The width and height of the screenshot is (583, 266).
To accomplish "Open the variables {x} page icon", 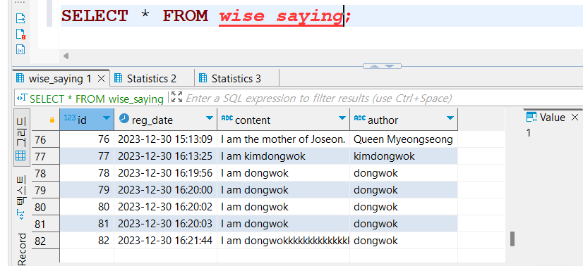I will [21, 49].
